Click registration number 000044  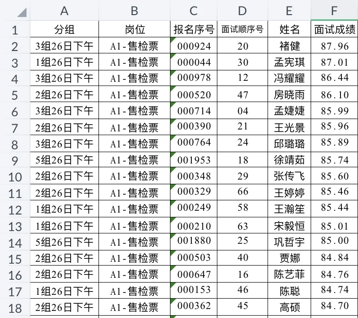[x=194, y=62]
